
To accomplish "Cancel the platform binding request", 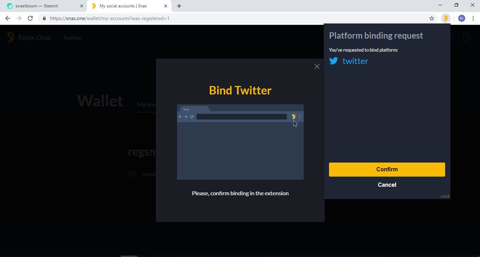I will click(x=387, y=185).
